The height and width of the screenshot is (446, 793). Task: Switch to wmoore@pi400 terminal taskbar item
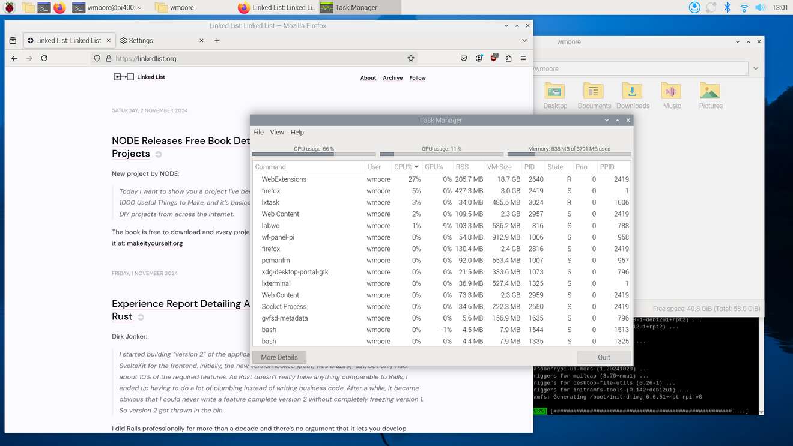pos(107,8)
